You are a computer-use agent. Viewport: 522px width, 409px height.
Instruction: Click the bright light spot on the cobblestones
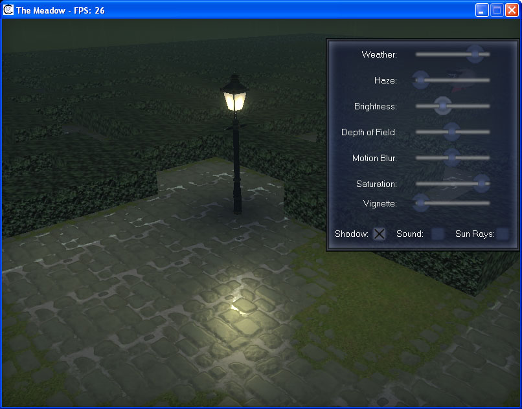238,308
